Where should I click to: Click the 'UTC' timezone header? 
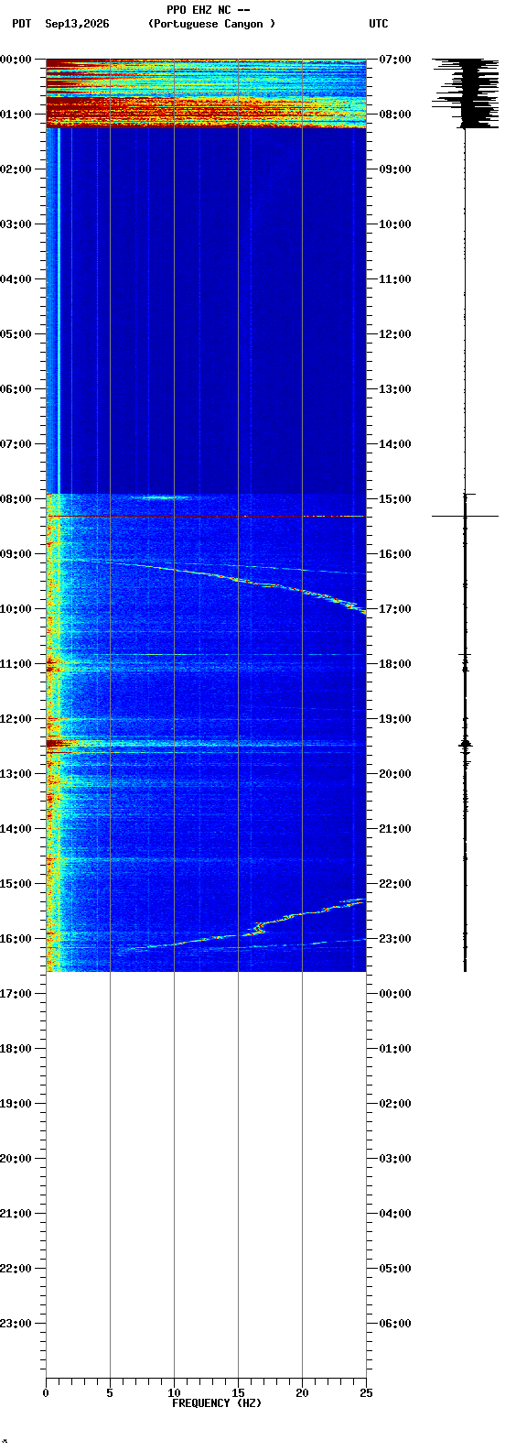[379, 24]
